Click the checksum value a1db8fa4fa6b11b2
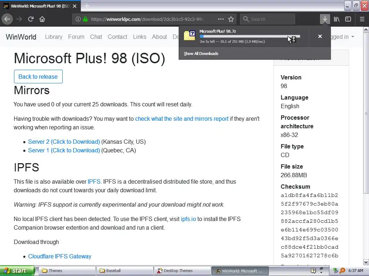The width and height of the screenshot is (369, 276). pos(310,195)
